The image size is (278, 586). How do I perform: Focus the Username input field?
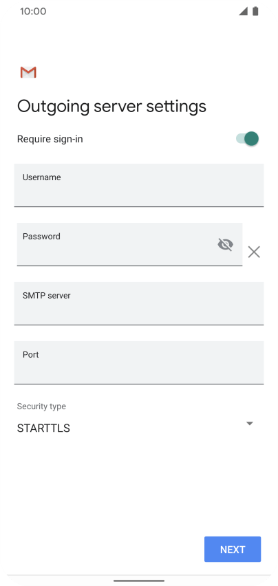click(x=139, y=185)
